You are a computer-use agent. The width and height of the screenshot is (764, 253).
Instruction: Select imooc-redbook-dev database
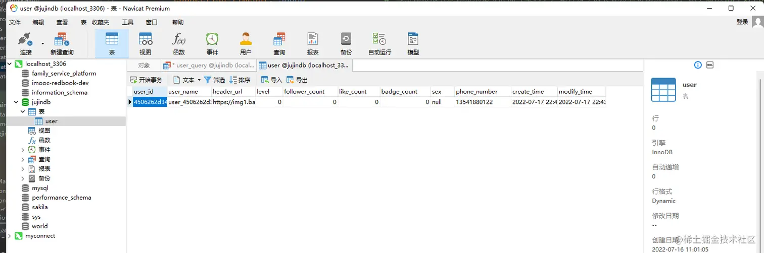click(60, 83)
